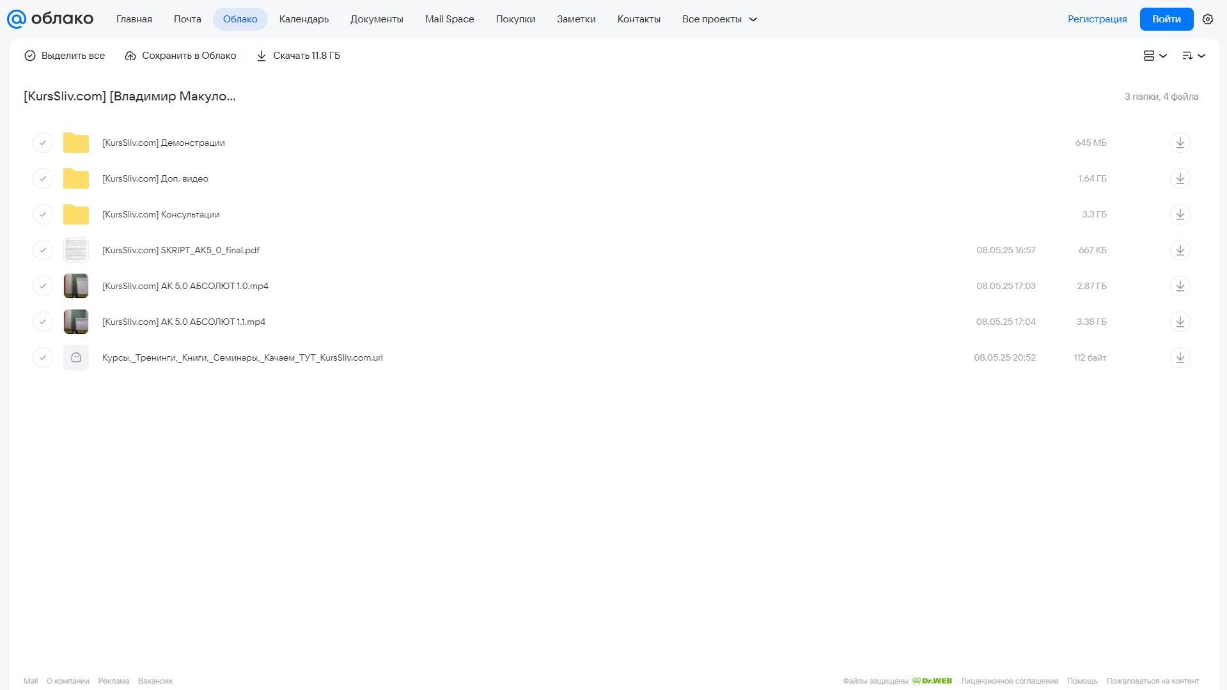Go to the Календарь tab
Viewport: 1227px width, 690px height.
[x=304, y=19]
